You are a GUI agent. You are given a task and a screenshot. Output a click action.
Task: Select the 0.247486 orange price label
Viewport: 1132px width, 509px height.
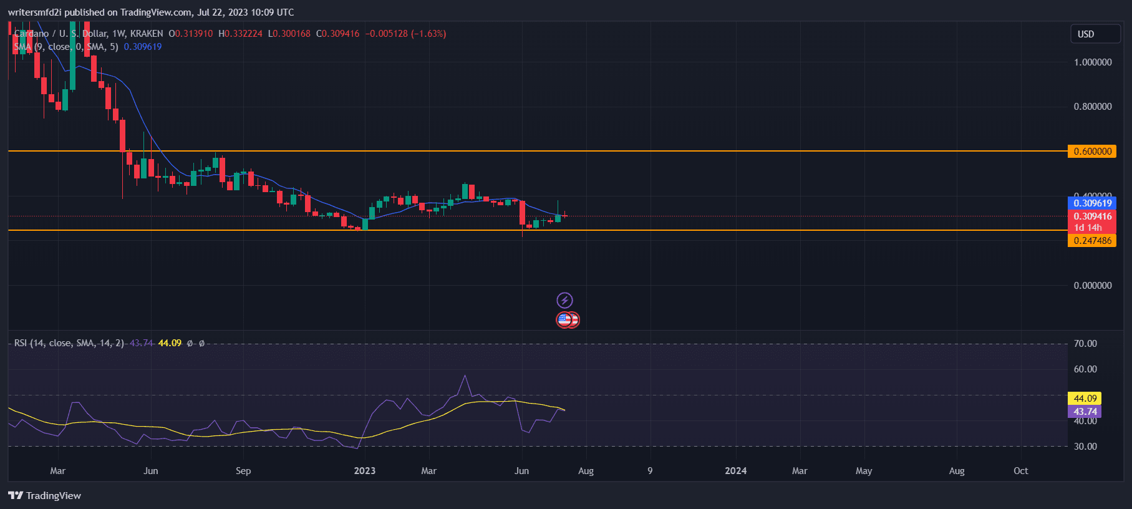1091,241
